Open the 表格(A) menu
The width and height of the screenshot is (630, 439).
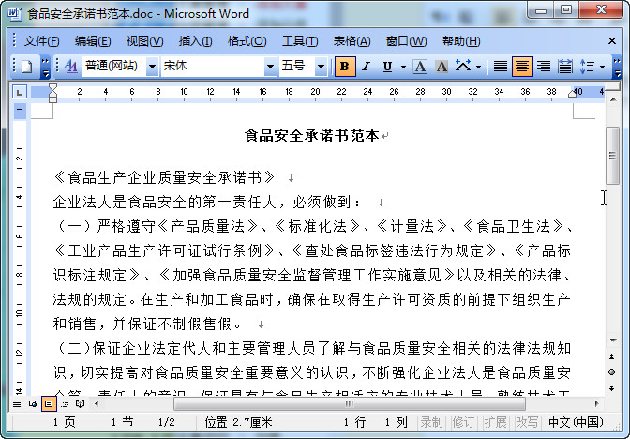click(352, 41)
